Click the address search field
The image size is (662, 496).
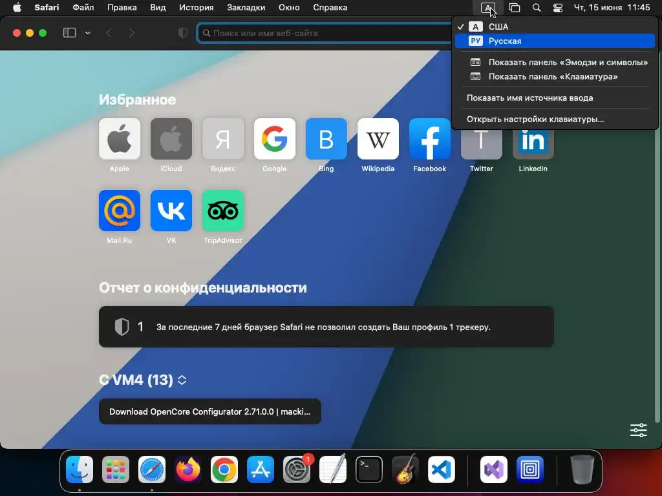pyautogui.click(x=324, y=33)
